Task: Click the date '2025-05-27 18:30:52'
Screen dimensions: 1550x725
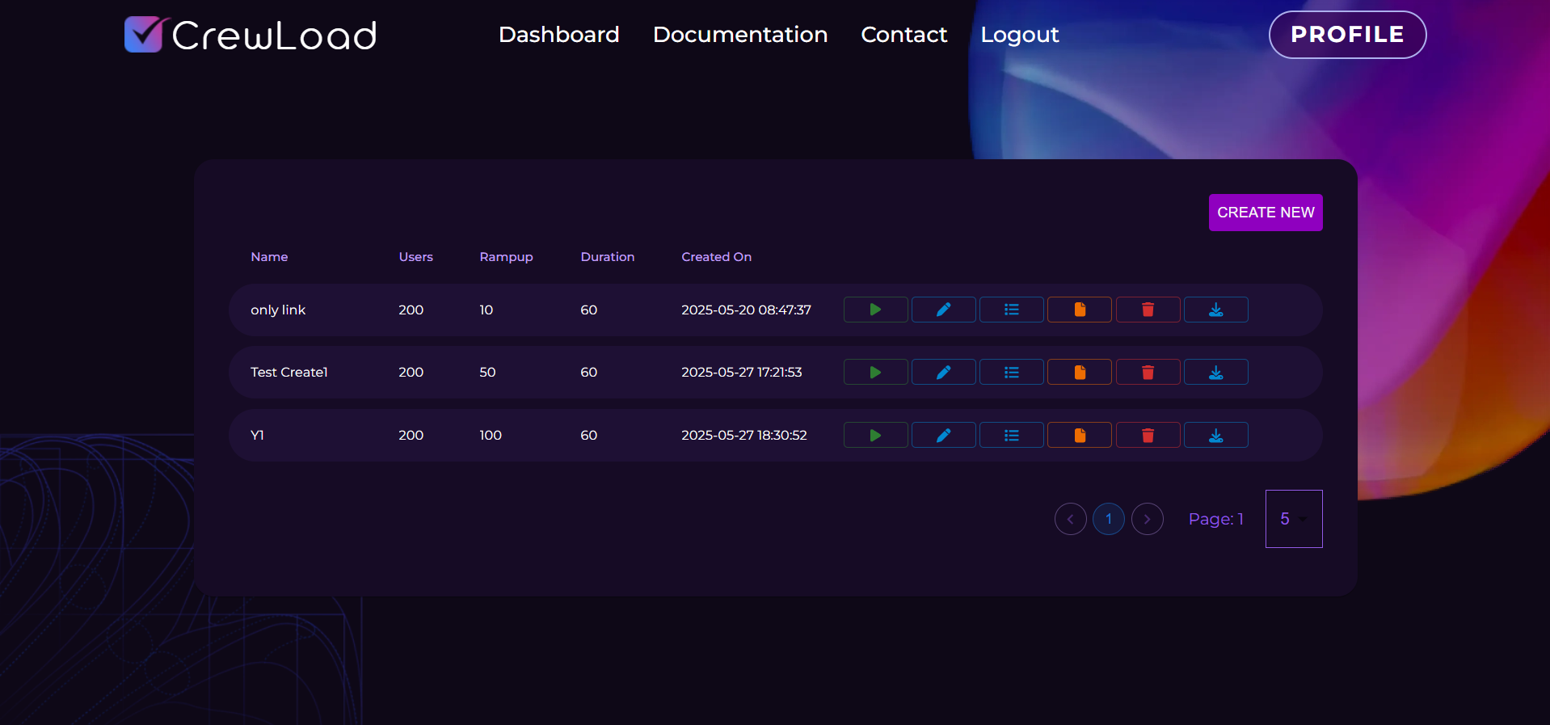Action: tap(744, 435)
